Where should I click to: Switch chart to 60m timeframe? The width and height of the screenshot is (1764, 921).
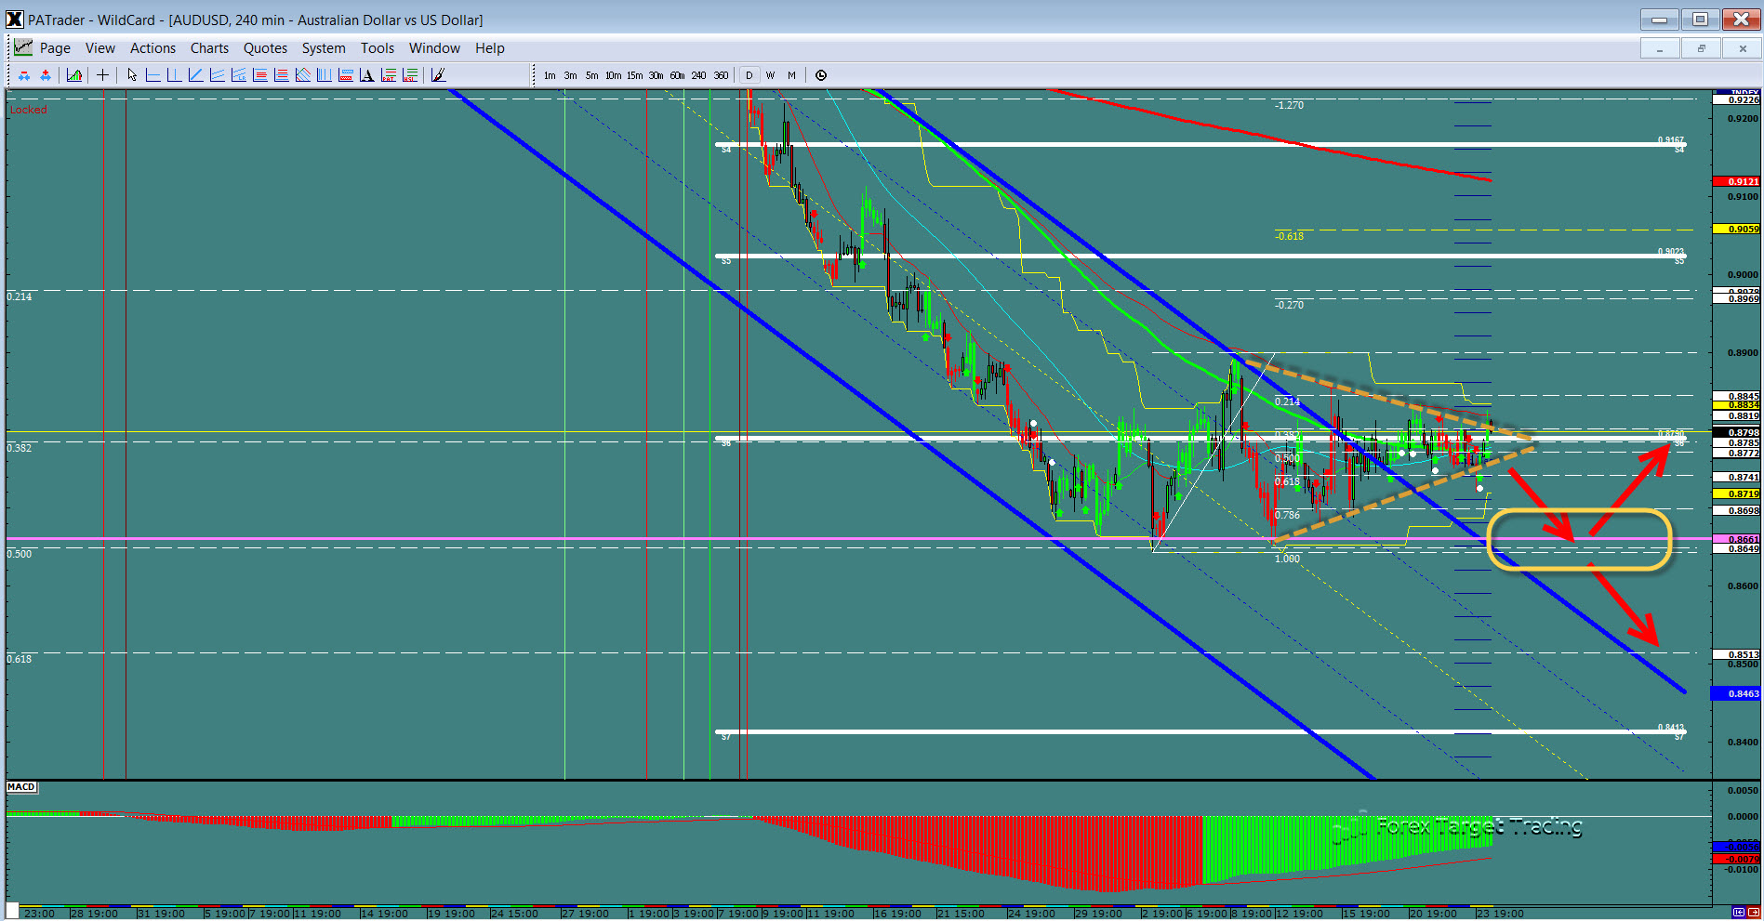pyautogui.click(x=677, y=75)
